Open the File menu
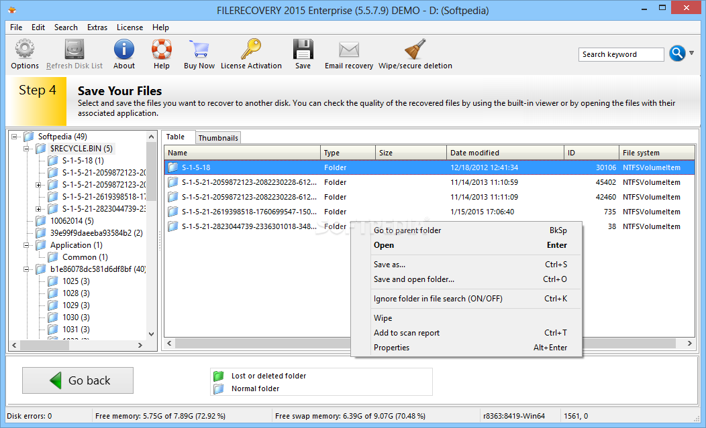 [x=16, y=27]
